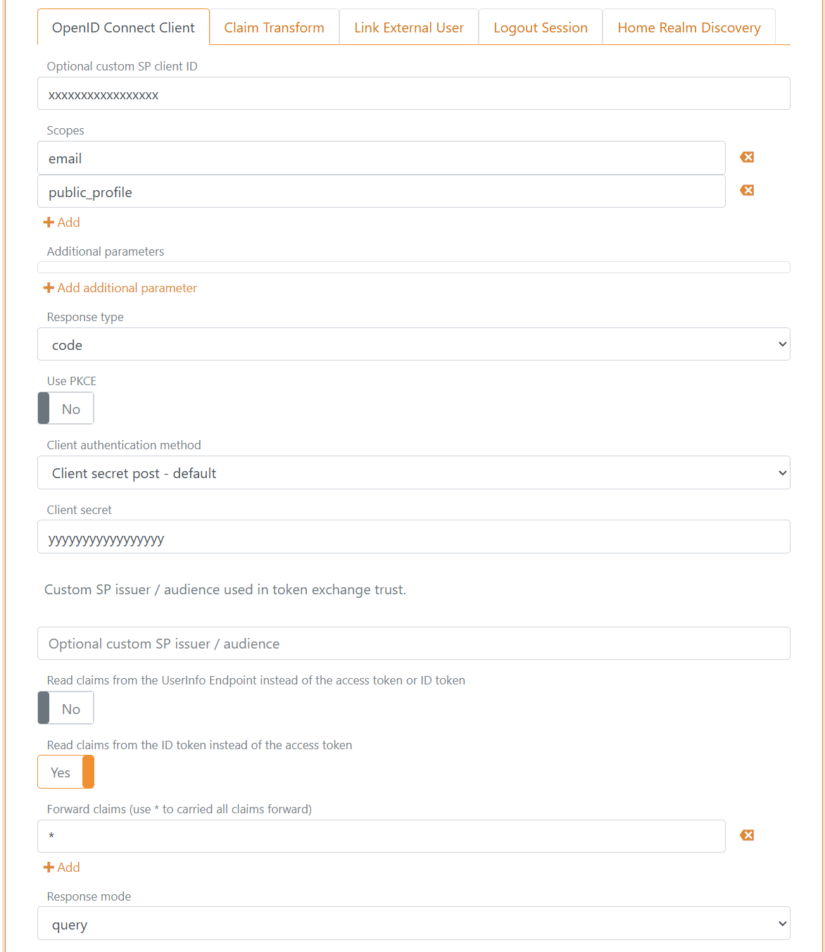Delete the forward claims wildcard entry

click(x=746, y=835)
